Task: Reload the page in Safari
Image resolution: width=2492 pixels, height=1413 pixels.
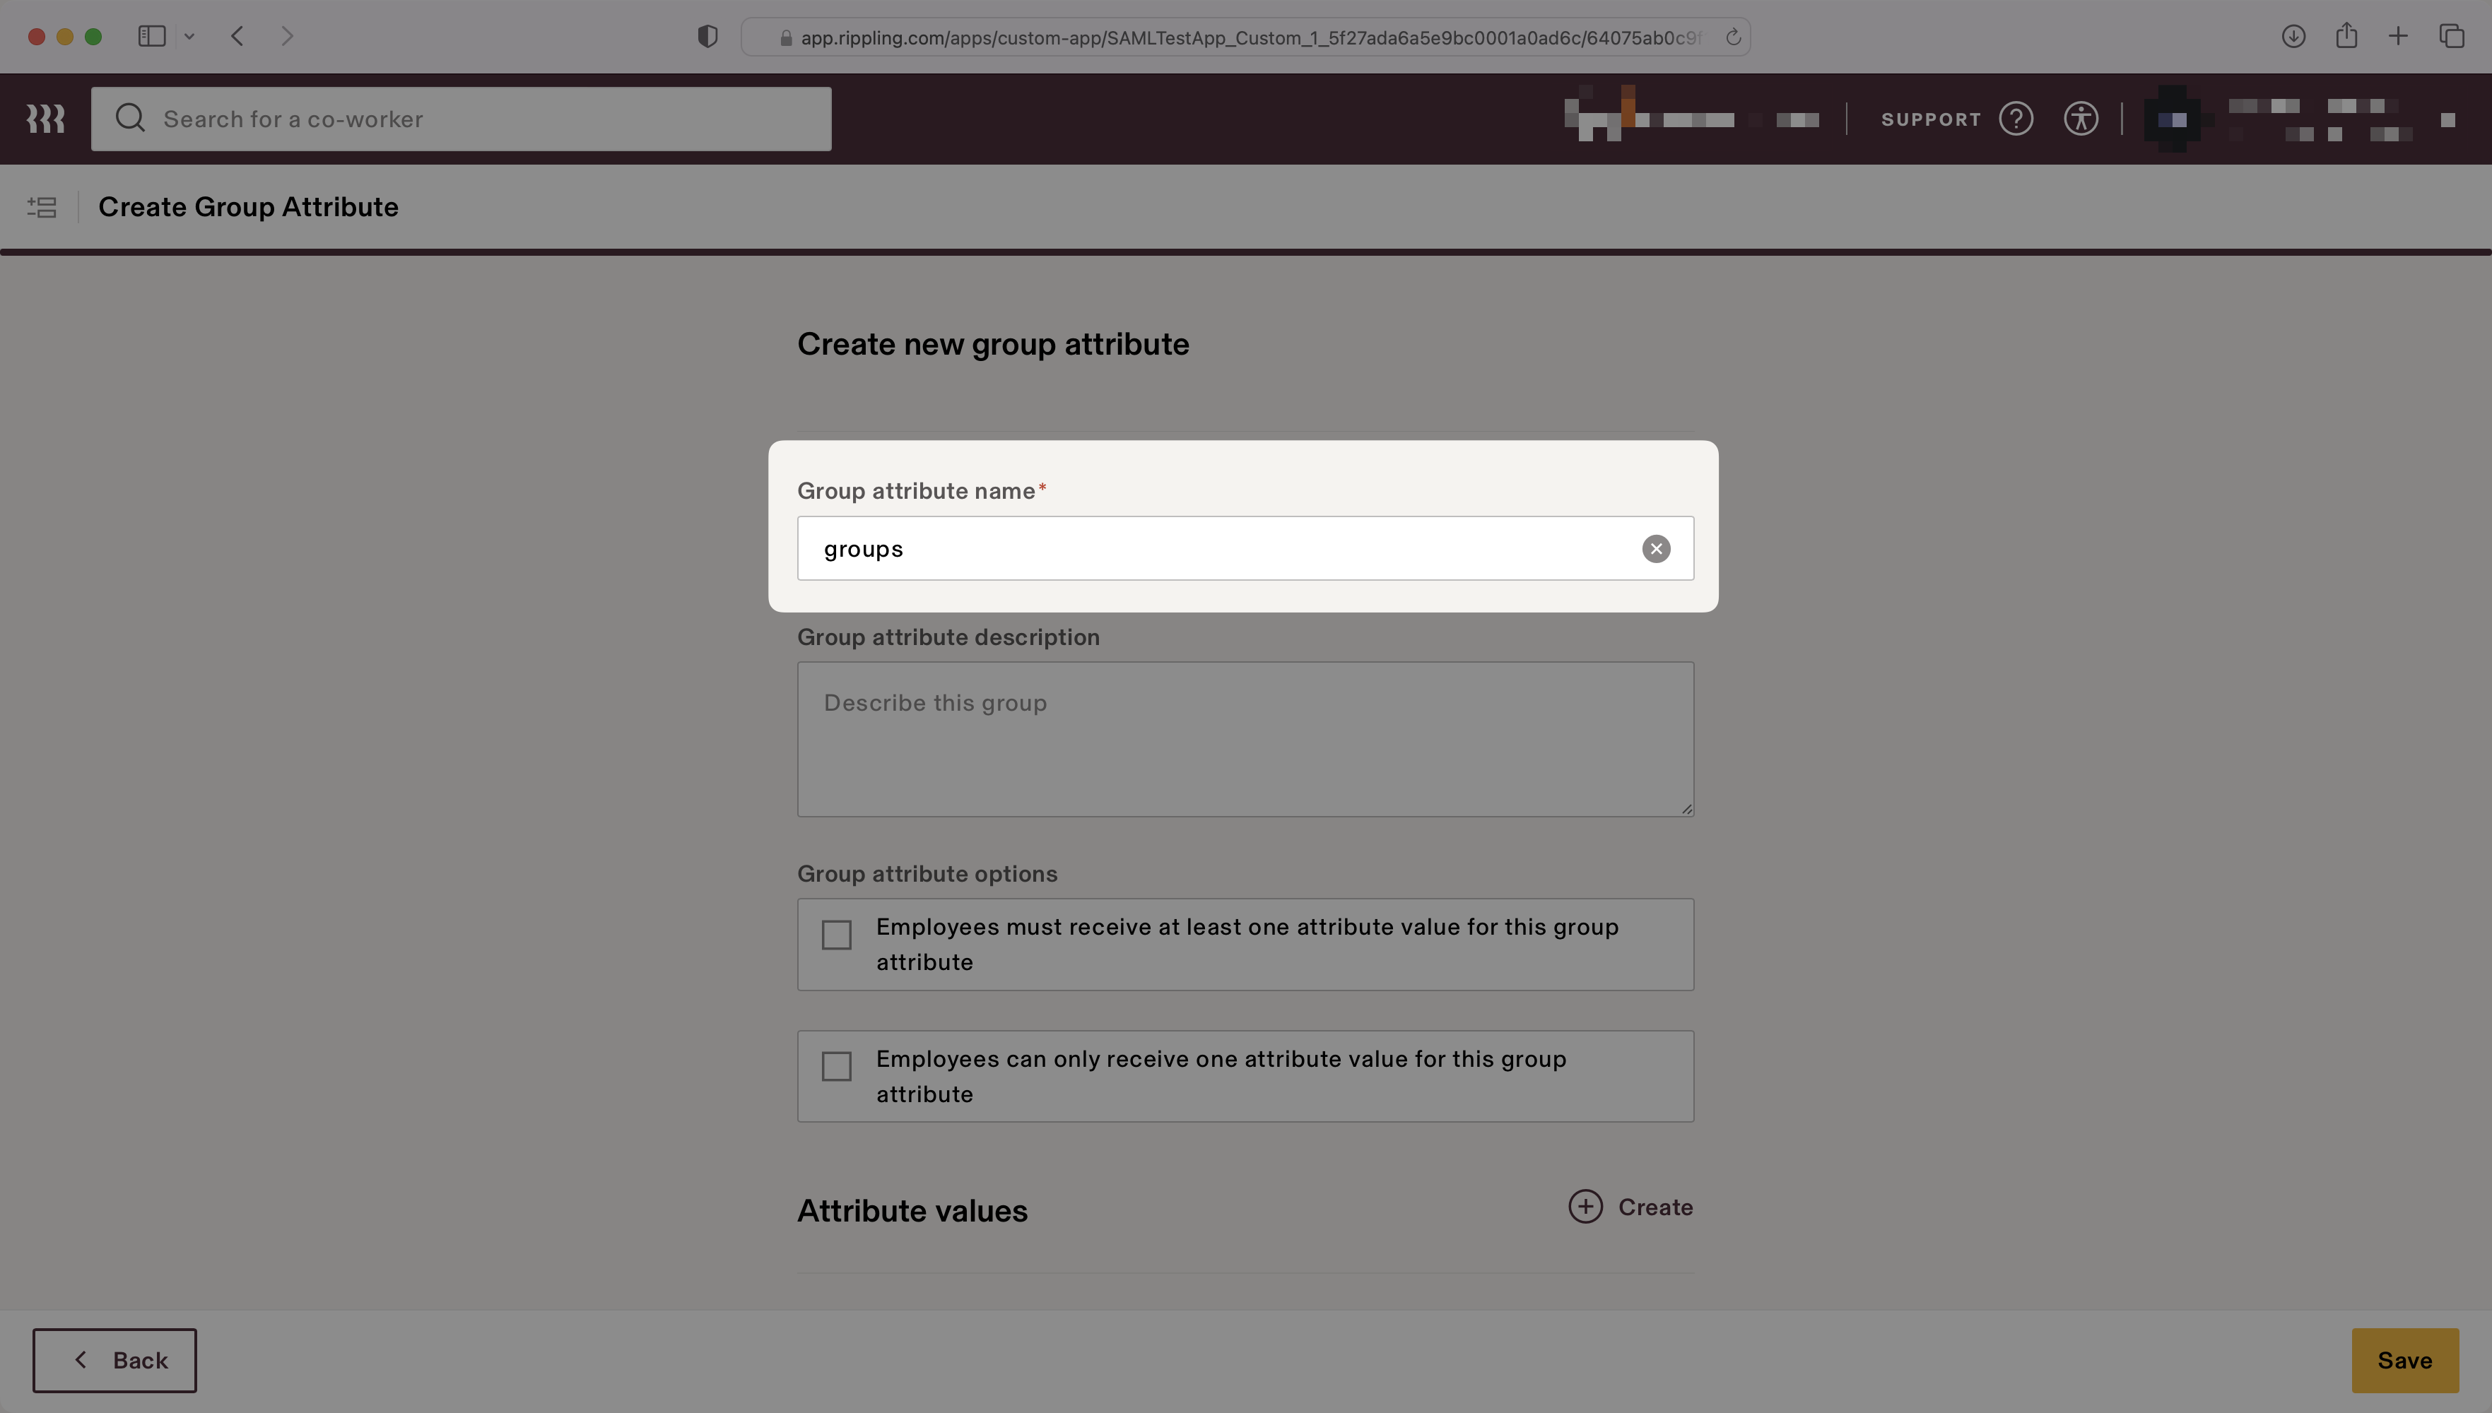Action: coord(1733,37)
